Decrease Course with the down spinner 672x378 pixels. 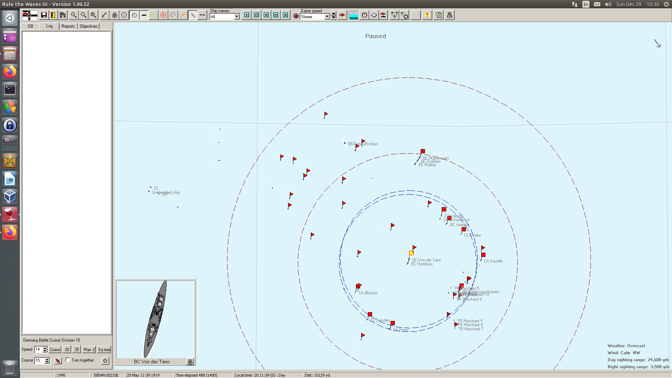[x=47, y=362]
